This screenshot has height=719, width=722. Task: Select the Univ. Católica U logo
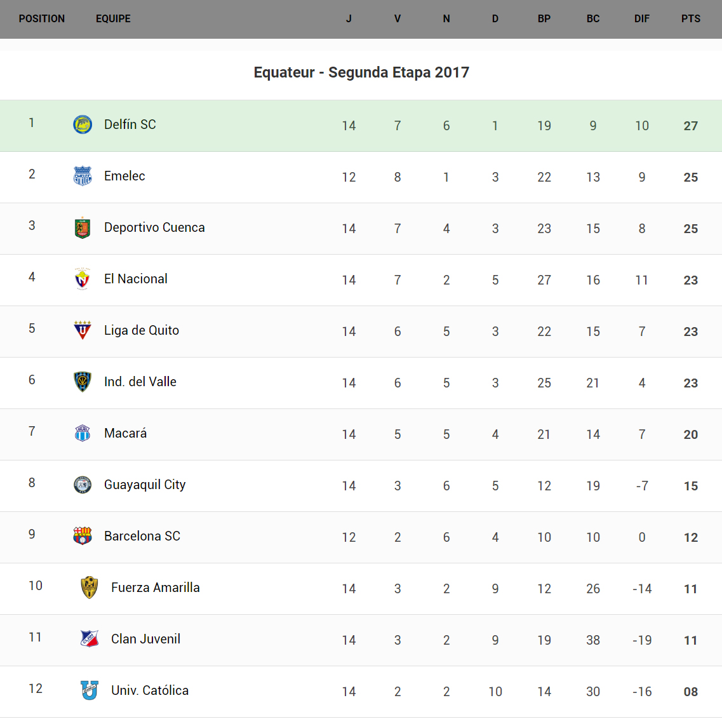90,690
